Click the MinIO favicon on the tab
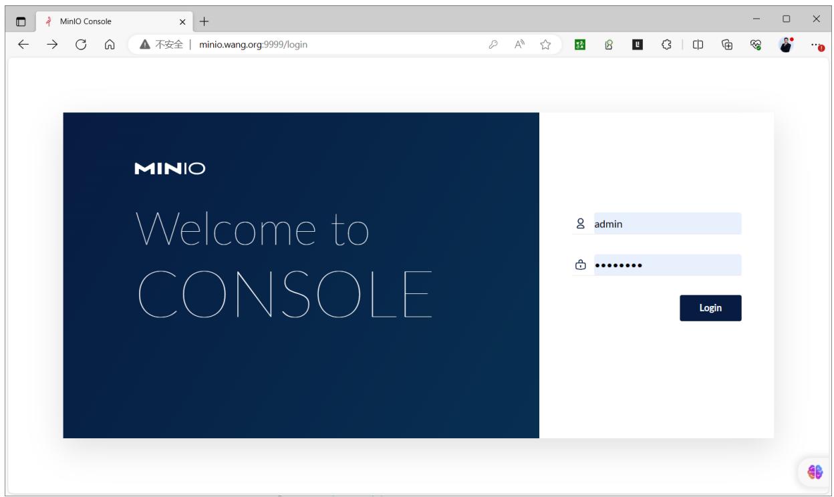The width and height of the screenshot is (834, 497). 47,21
